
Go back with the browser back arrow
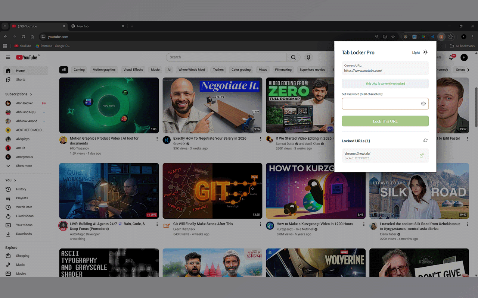[5, 37]
